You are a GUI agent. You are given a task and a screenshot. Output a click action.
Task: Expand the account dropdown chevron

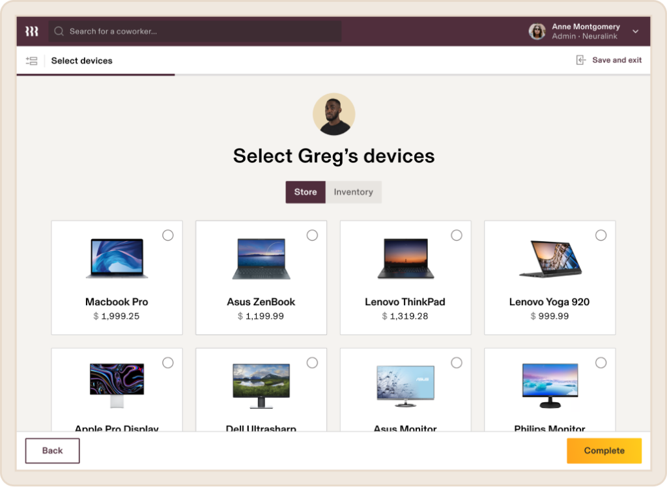(635, 31)
